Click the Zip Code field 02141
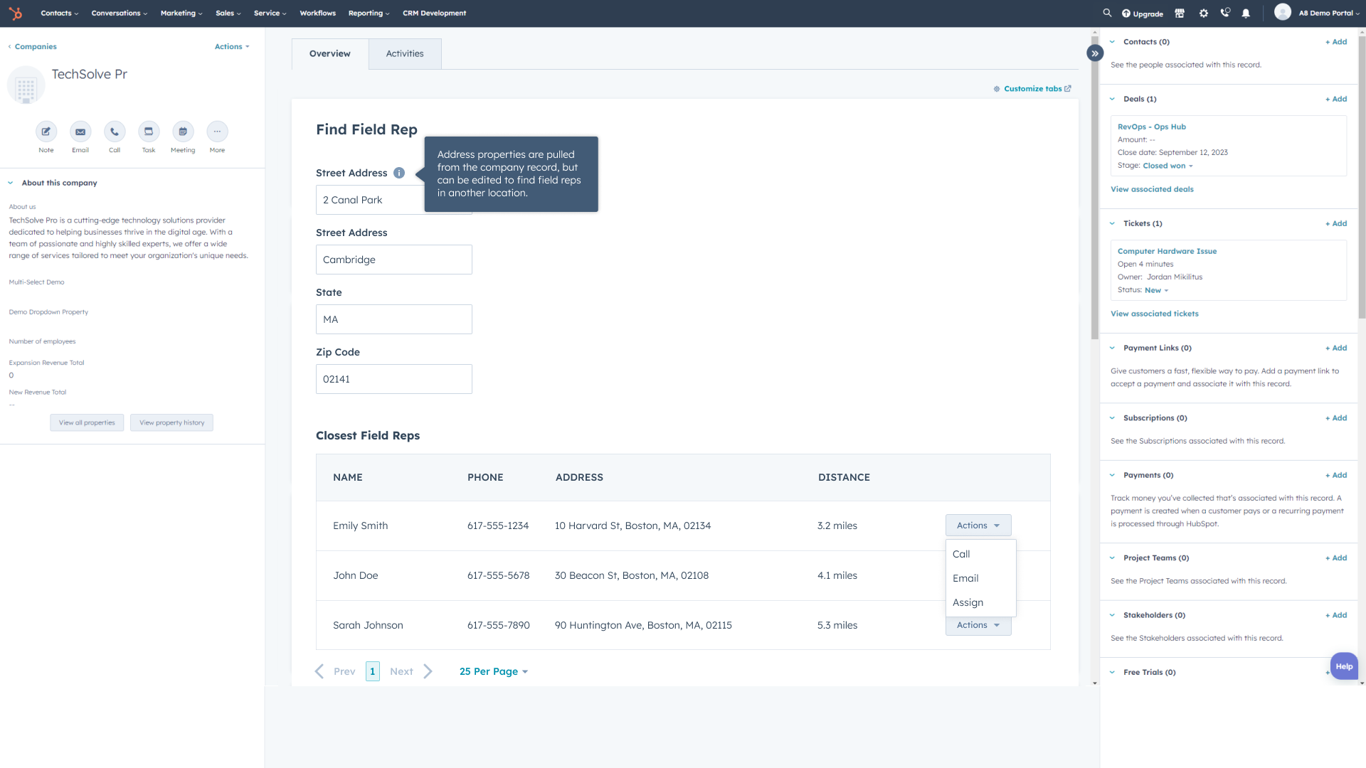The image size is (1366, 768). (x=394, y=379)
